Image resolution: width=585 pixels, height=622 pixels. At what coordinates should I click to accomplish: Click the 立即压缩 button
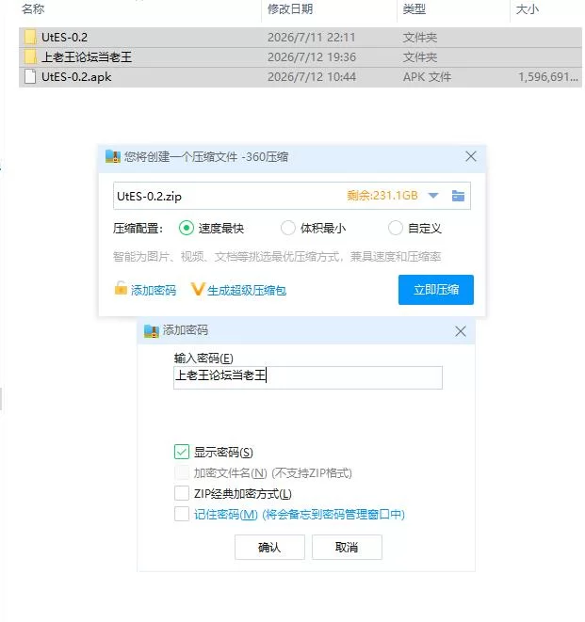click(x=435, y=290)
